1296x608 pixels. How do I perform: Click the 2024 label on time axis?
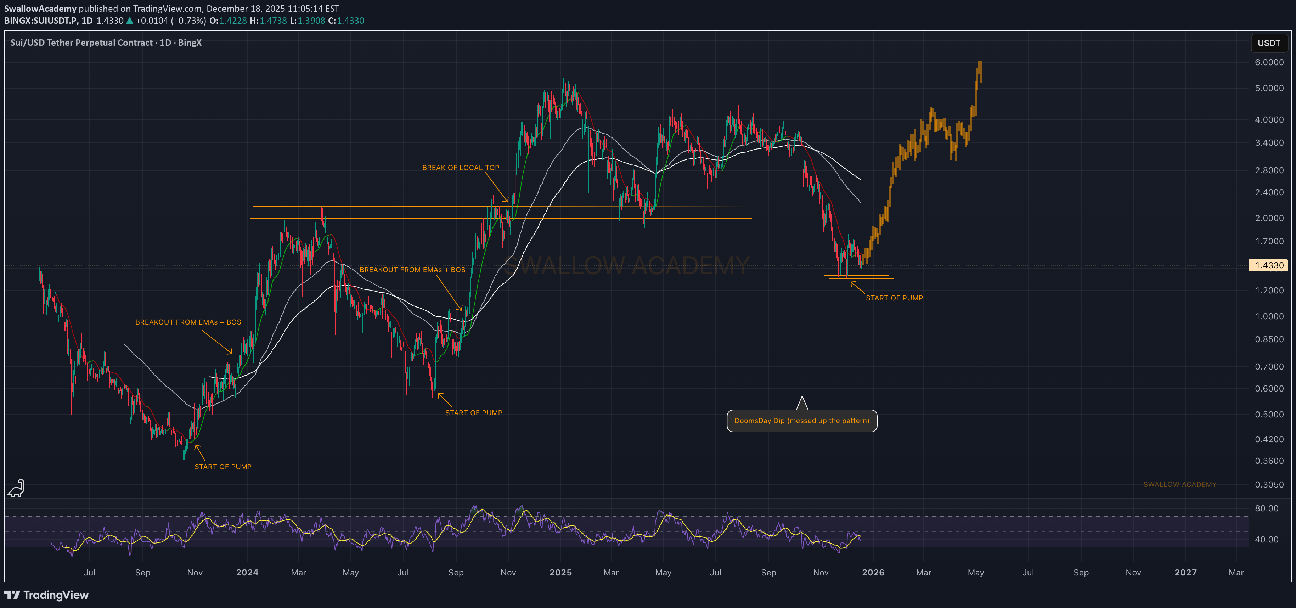coord(247,572)
